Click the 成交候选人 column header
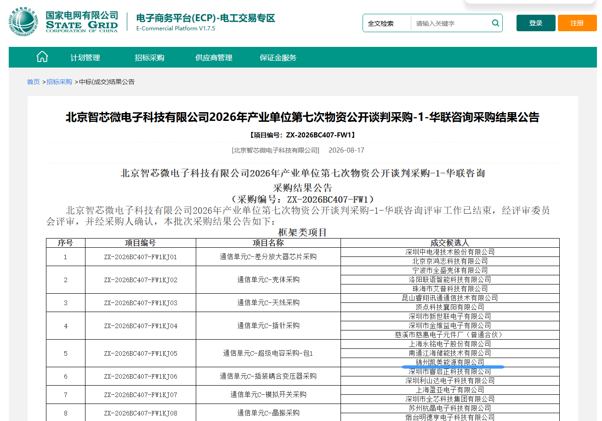602x421 pixels. pyautogui.click(x=450, y=243)
